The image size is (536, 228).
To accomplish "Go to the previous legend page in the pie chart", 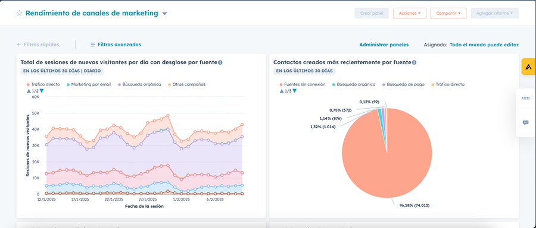I will [x=282, y=91].
